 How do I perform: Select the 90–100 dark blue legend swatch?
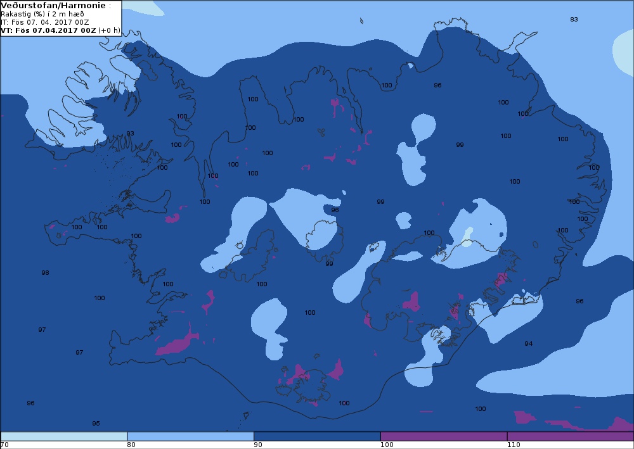[x=317, y=436]
